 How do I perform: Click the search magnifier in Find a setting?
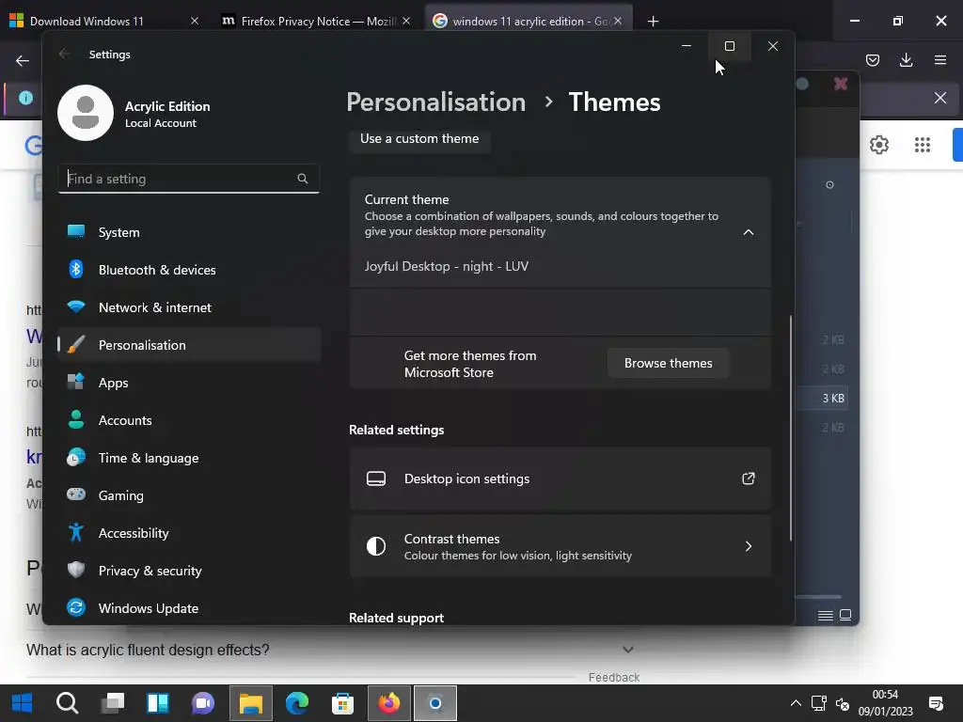[302, 179]
